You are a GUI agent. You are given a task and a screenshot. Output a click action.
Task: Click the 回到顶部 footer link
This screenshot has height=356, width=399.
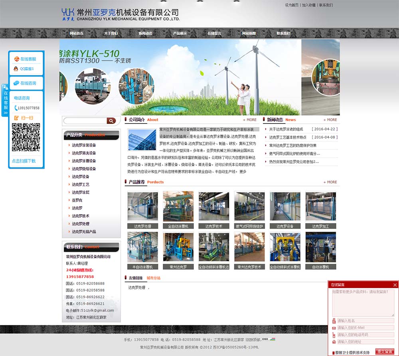pos(254,340)
